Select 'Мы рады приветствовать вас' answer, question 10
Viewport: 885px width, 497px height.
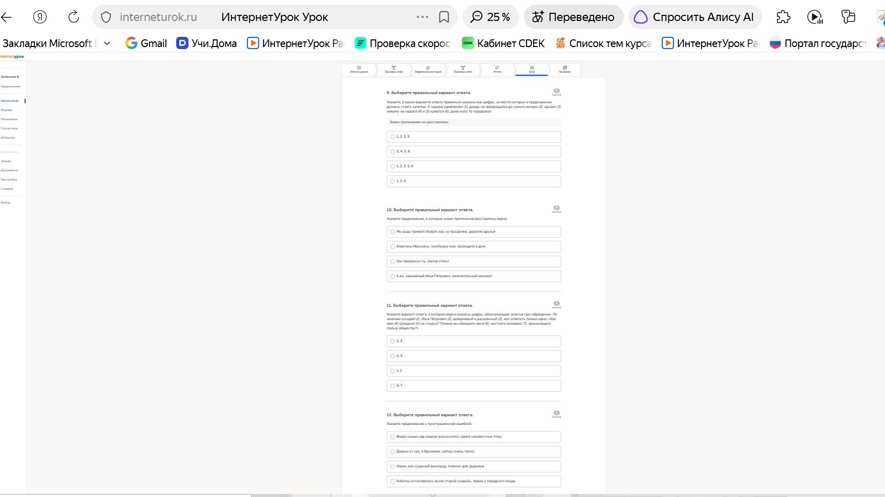coord(474,232)
